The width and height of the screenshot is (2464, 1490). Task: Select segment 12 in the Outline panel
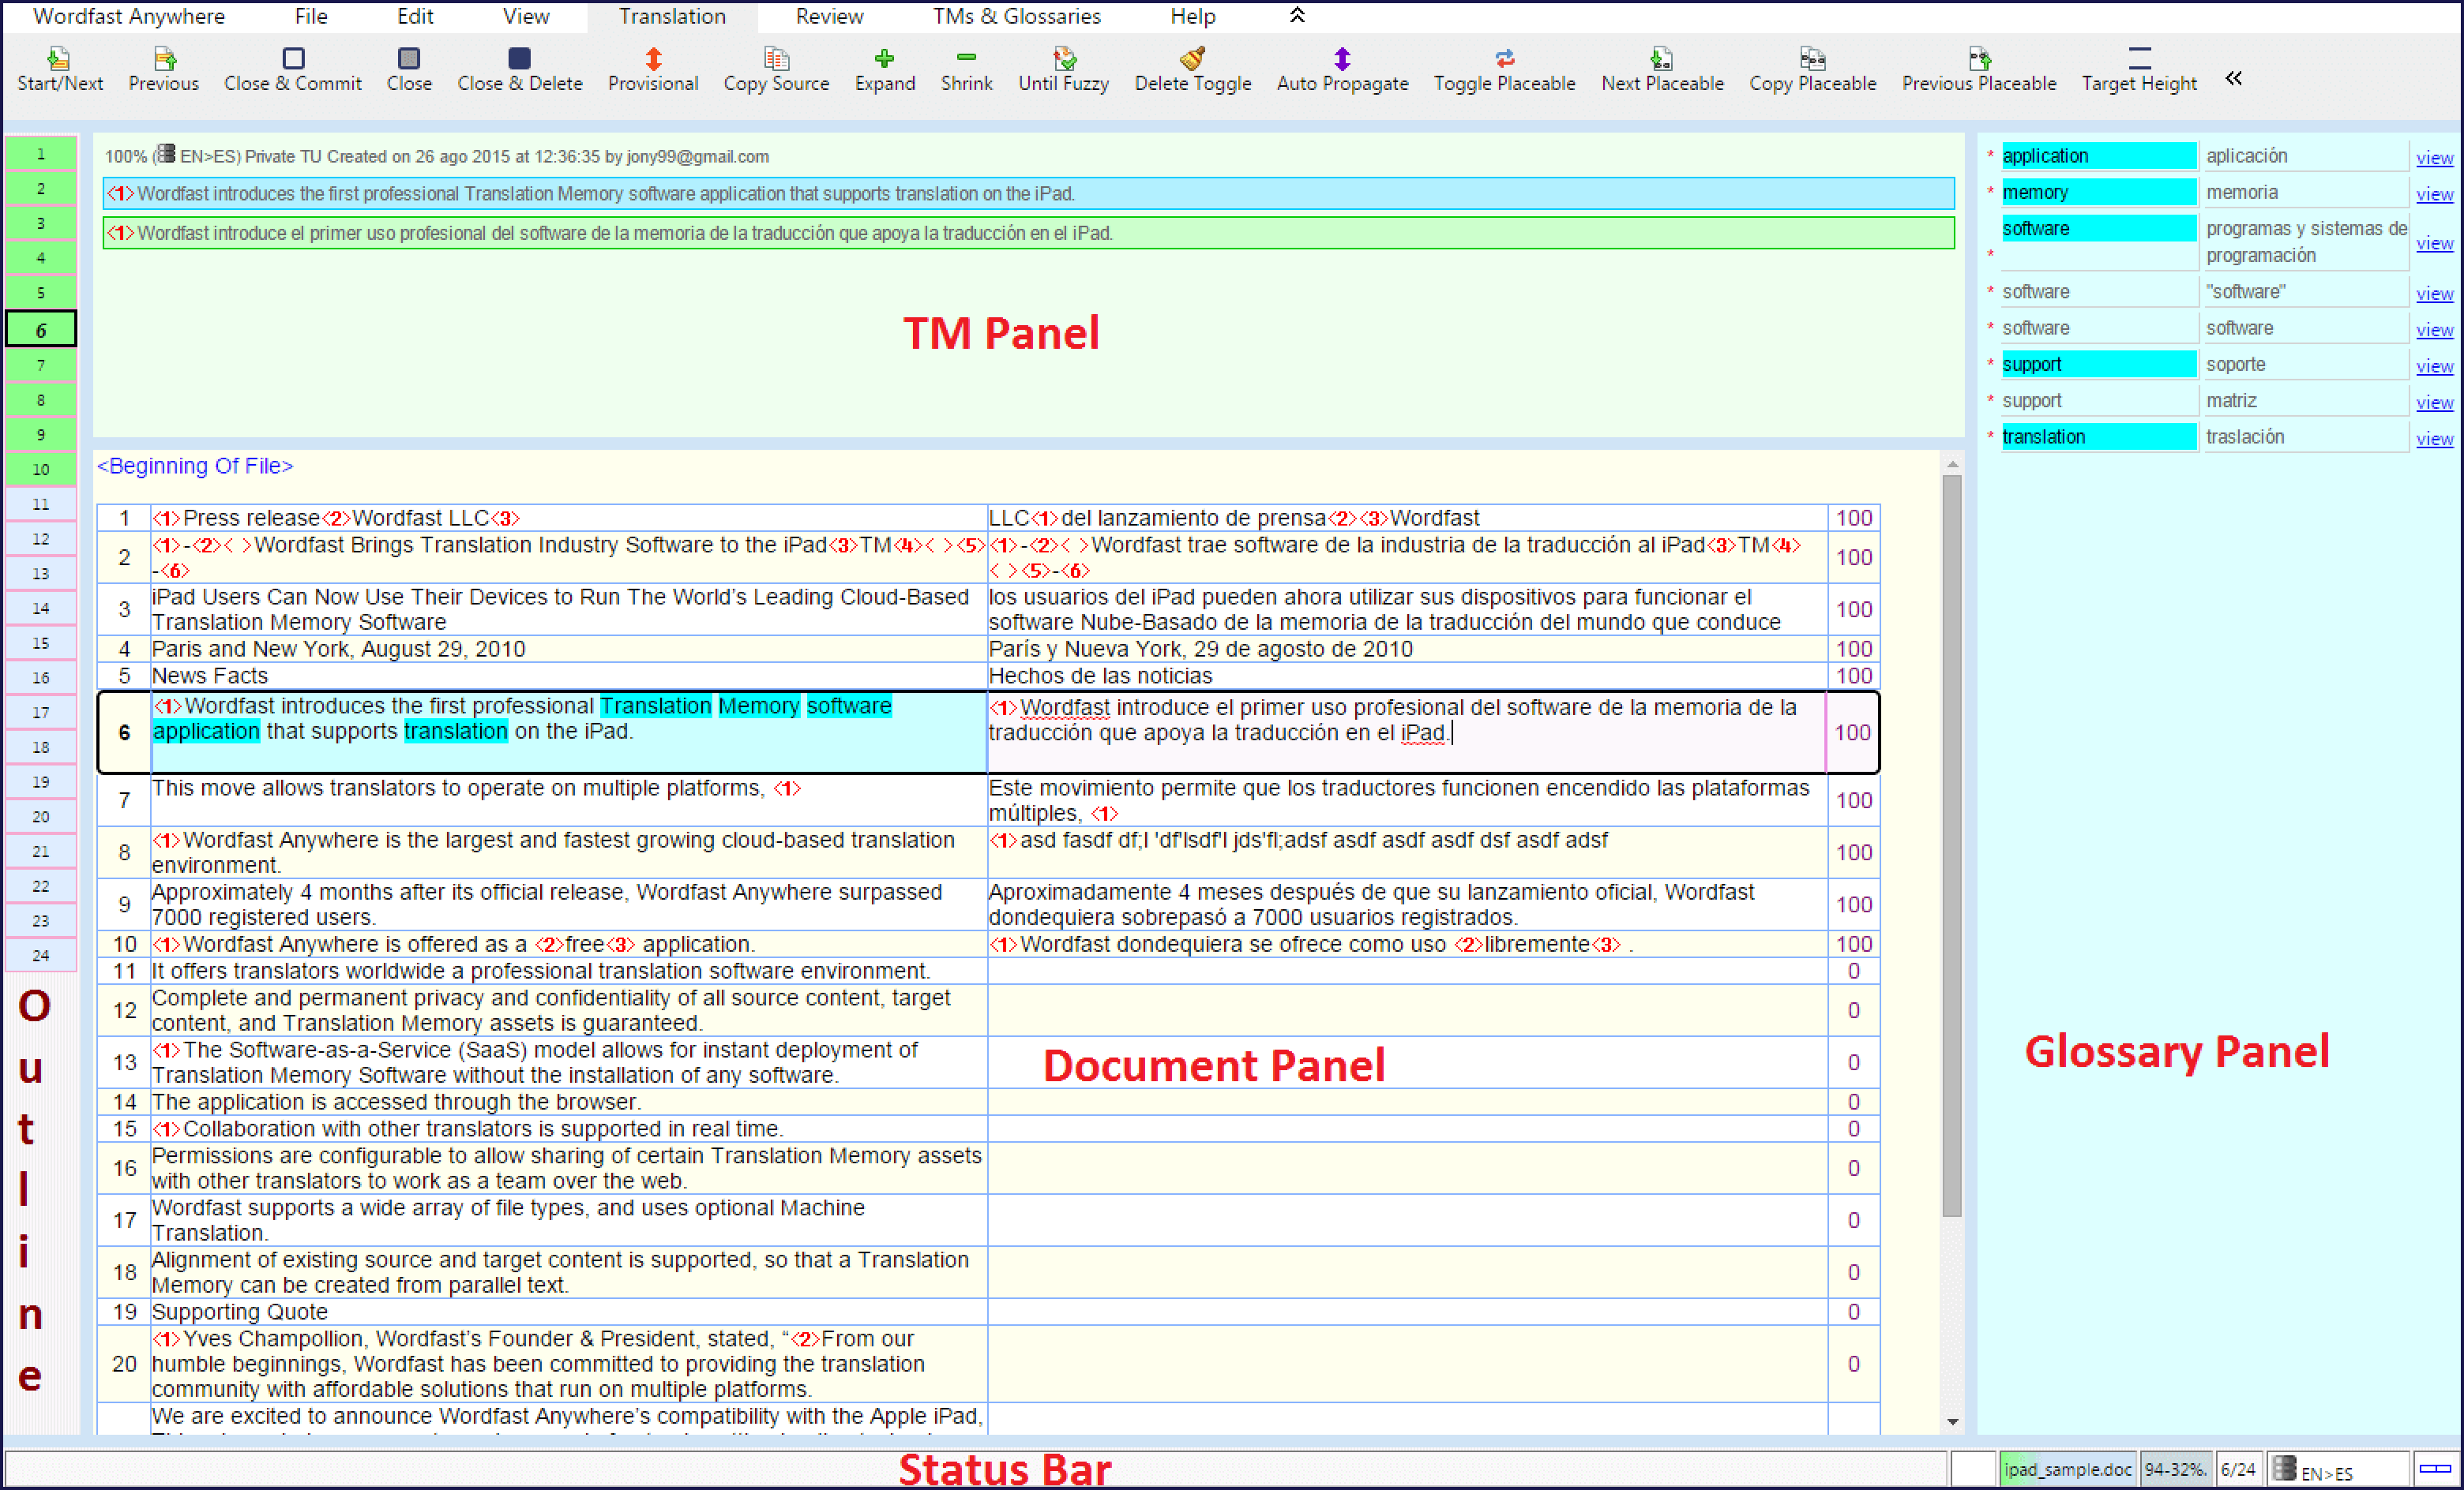pos(40,539)
